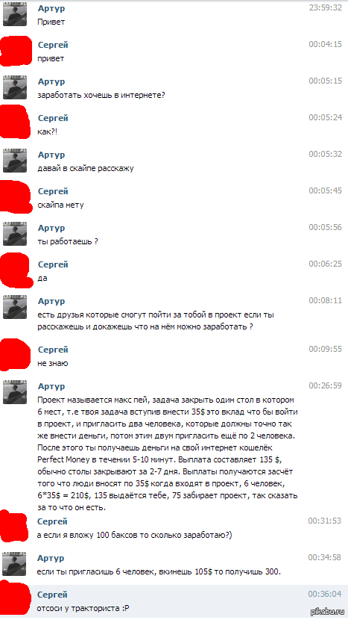Select the long message about Perfect Money payout
Screen dimensions: 348x620
tap(168, 453)
